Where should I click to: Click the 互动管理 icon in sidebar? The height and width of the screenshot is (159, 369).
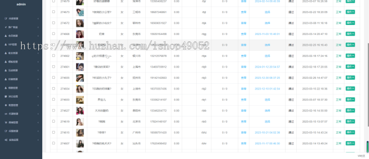[x=6, y=70]
